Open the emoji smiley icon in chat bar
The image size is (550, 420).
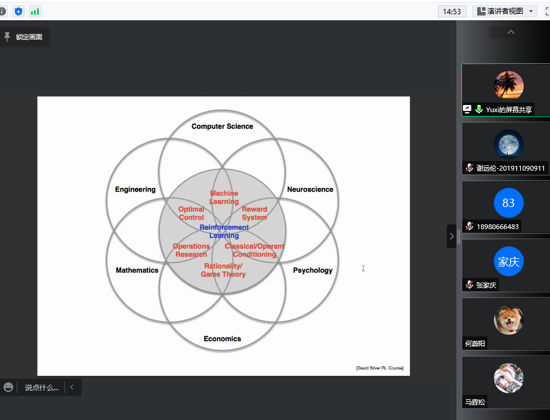8,387
